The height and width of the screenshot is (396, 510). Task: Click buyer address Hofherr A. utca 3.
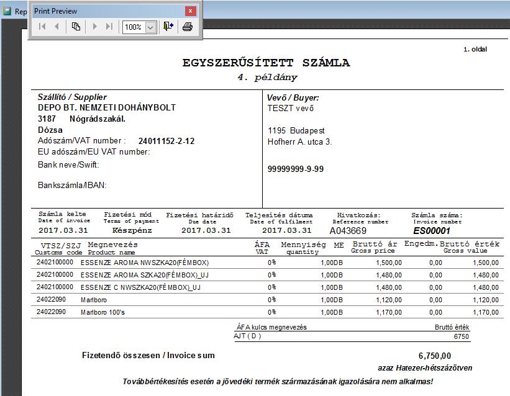299,142
